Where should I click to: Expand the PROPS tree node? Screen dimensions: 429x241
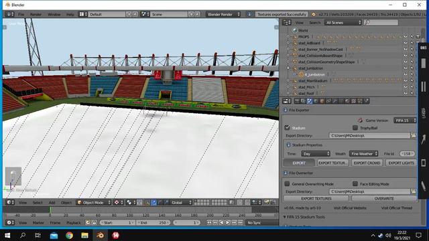pos(288,37)
